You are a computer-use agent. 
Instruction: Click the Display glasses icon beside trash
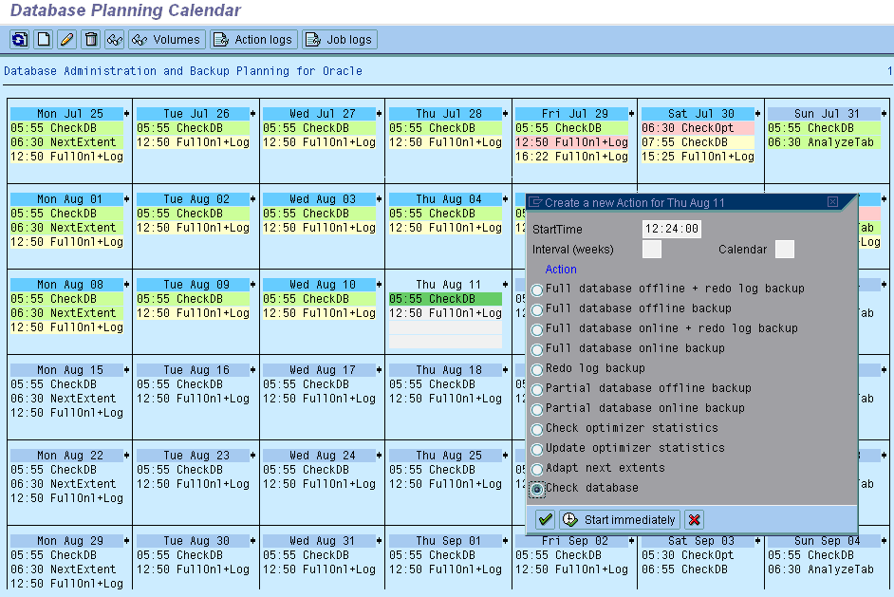point(115,39)
